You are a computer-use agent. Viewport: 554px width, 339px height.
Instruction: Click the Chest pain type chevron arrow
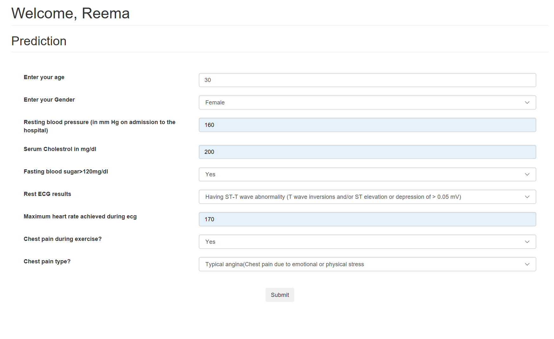pos(527,264)
